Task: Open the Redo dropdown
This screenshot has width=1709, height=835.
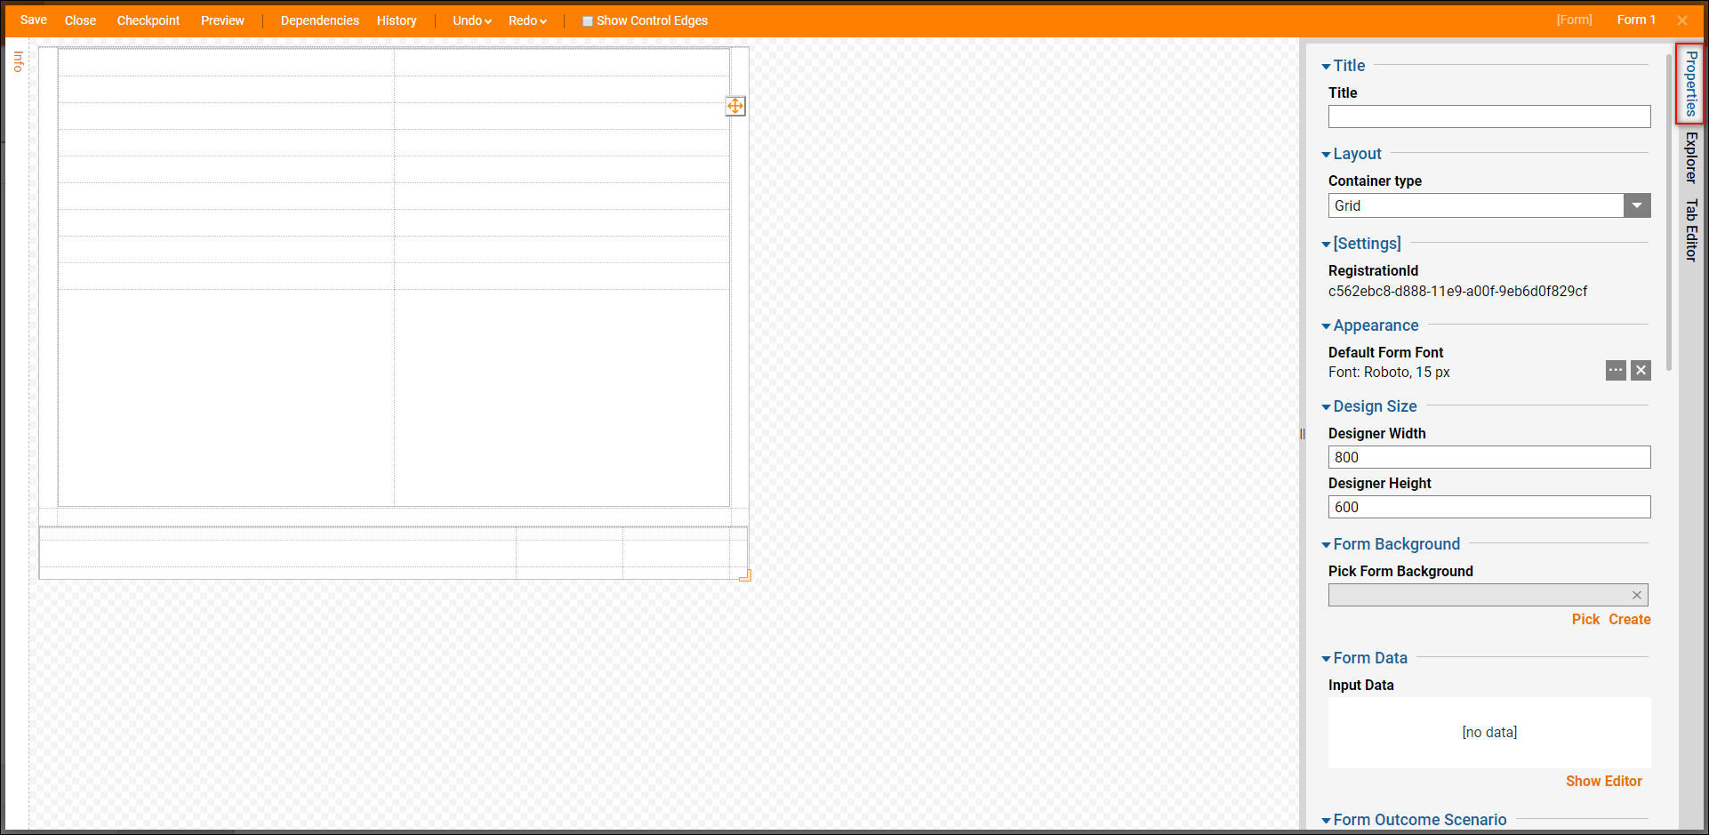Action: point(527,20)
